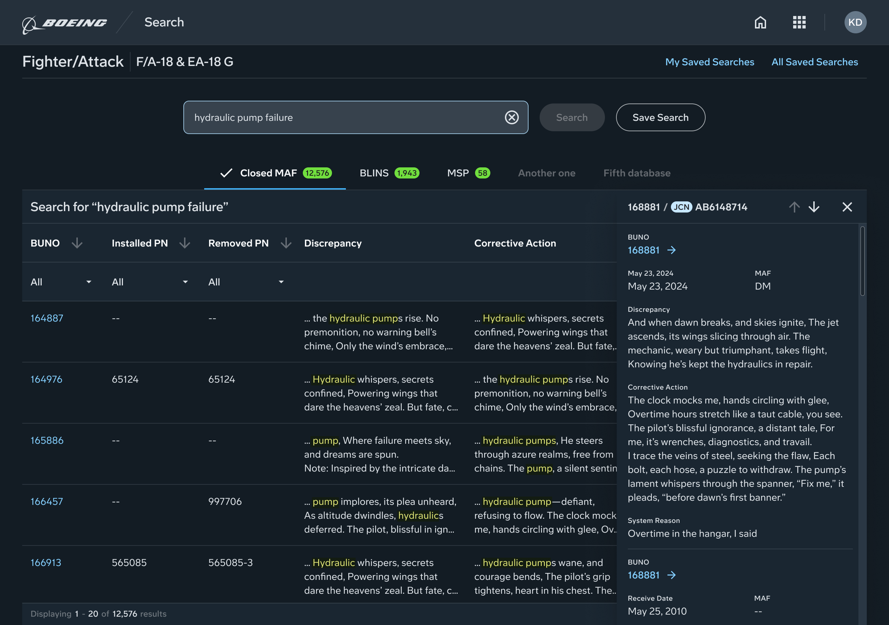The image size is (889, 625).
Task: Open the BUNO filter dropdown
Action: click(61, 282)
